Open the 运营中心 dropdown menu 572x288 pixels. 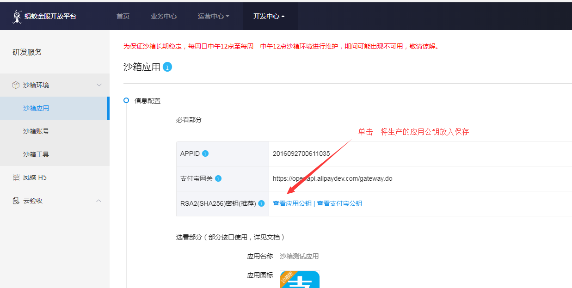pos(213,16)
